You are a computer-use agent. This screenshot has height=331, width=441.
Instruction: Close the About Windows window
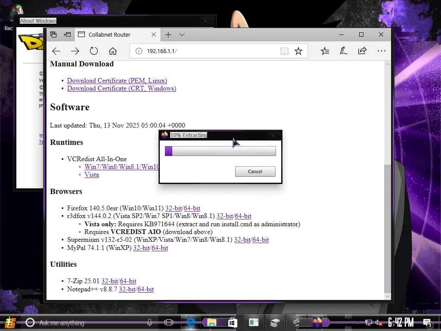tap(205, 21)
